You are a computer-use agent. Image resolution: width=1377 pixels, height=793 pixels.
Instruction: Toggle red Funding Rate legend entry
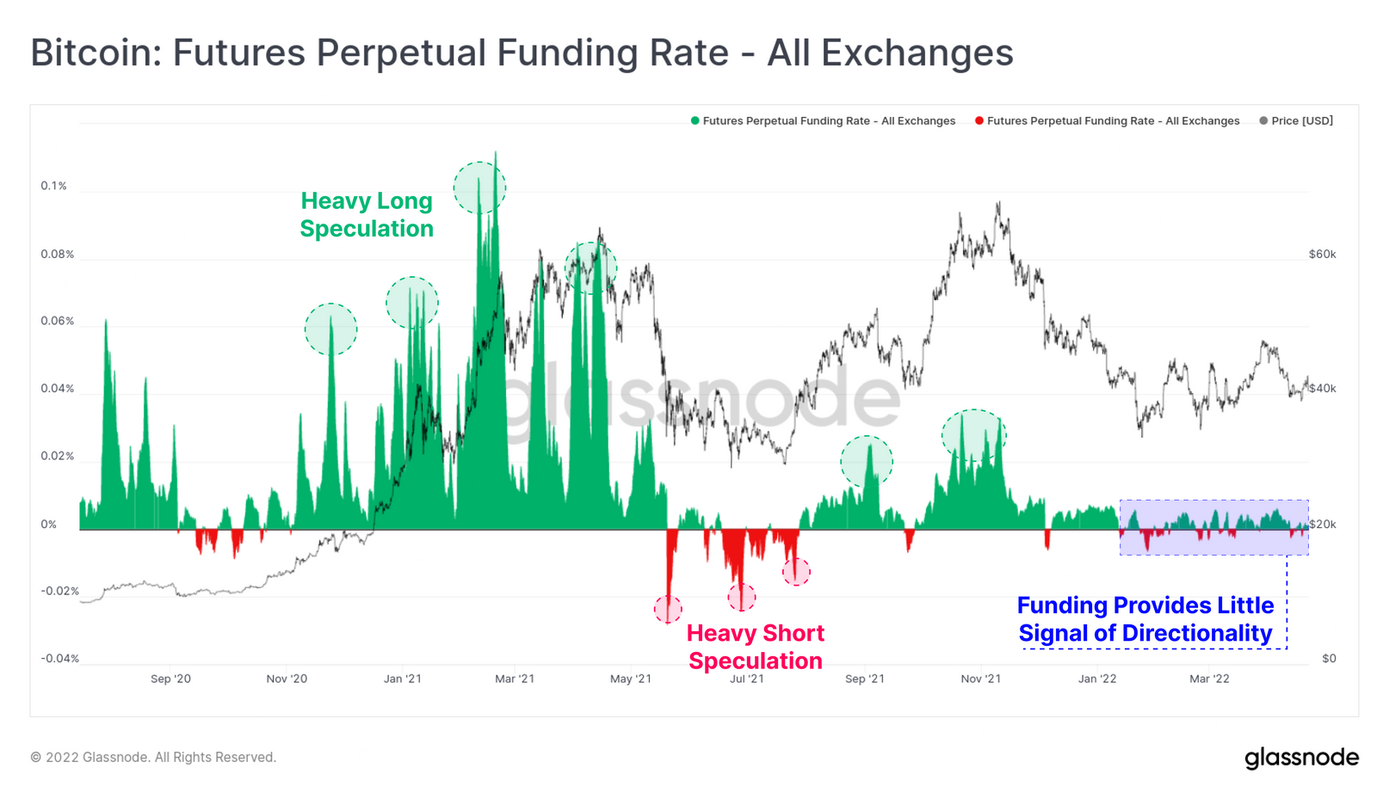coord(1107,121)
